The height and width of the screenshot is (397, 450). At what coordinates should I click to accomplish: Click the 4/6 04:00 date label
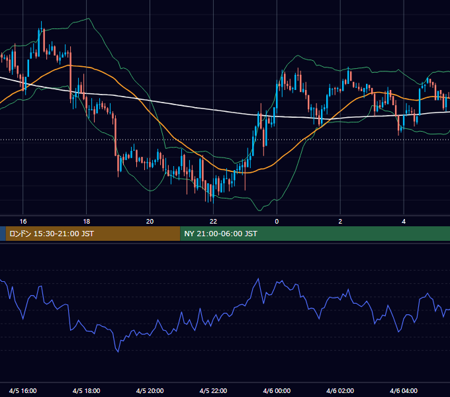(x=404, y=390)
